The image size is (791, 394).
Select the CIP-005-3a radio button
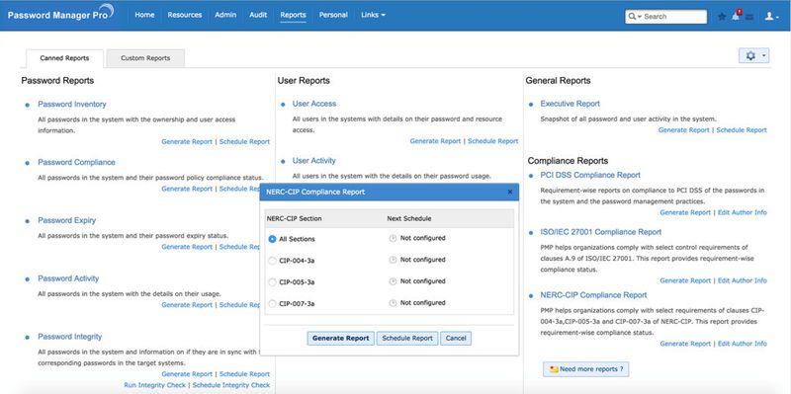click(x=273, y=282)
